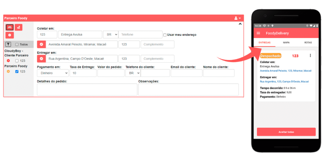Open BR country dropdown in Coletar em
This screenshot has width=327, height=157.
coord(110,35)
